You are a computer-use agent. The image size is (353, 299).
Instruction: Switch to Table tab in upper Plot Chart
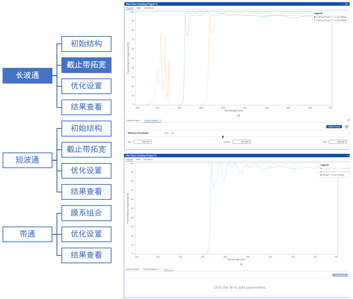[x=138, y=8]
